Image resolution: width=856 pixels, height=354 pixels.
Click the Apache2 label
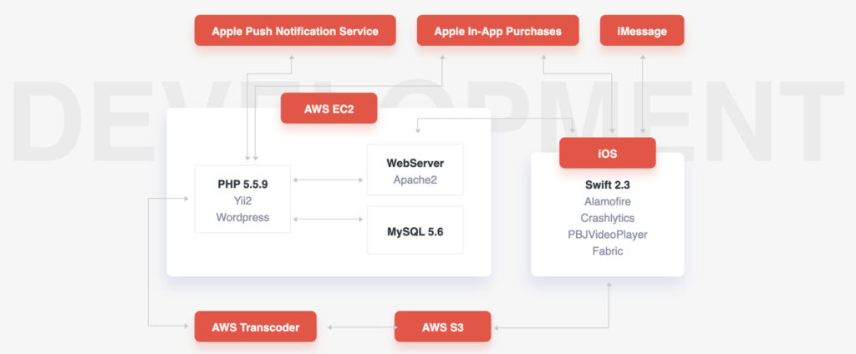415,179
